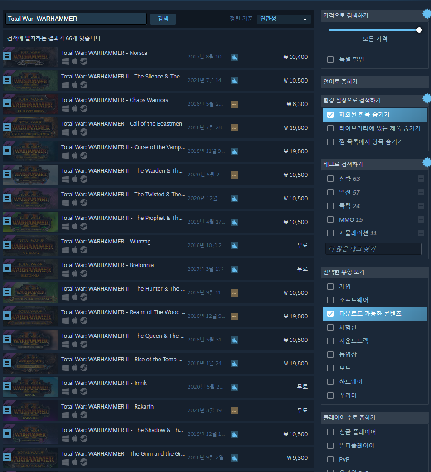
Task: Exclude the 전략 tag with its minus icon
Action: pyautogui.click(x=421, y=179)
